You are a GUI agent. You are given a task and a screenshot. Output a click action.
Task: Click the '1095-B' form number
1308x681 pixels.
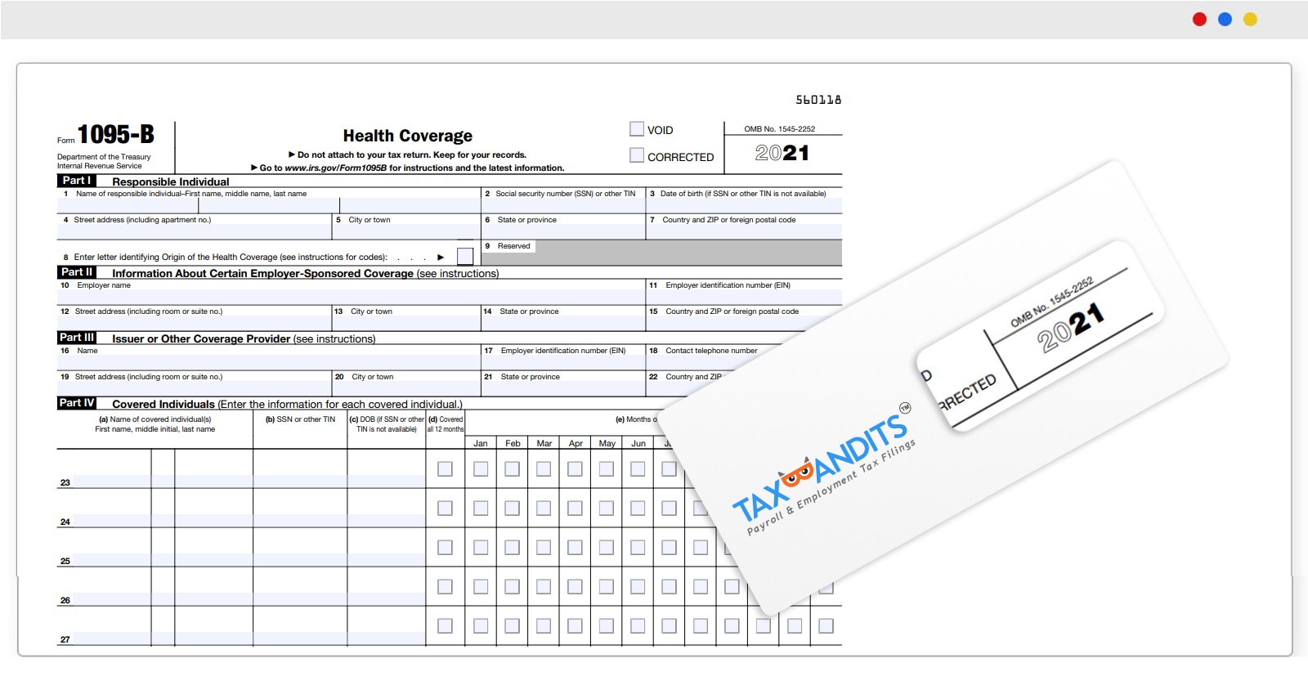[x=115, y=134]
